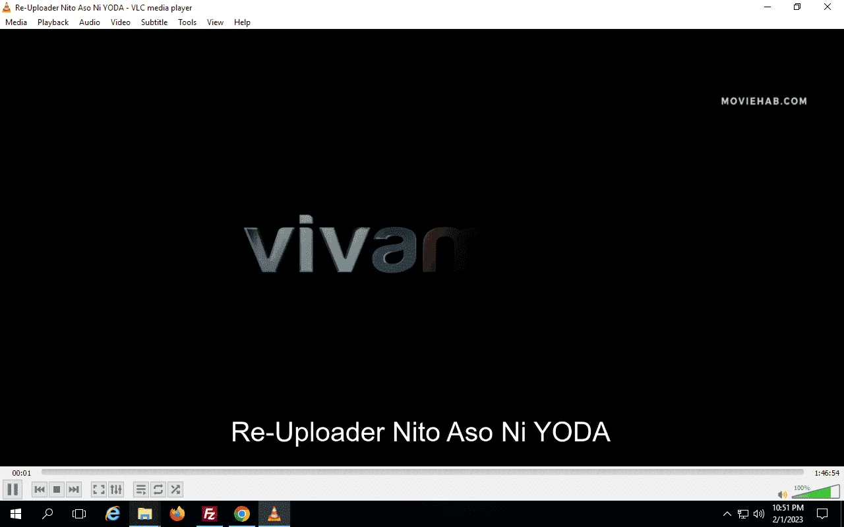Seek along the playback progress bar
Viewport: 844px width, 527px height.
[422, 472]
